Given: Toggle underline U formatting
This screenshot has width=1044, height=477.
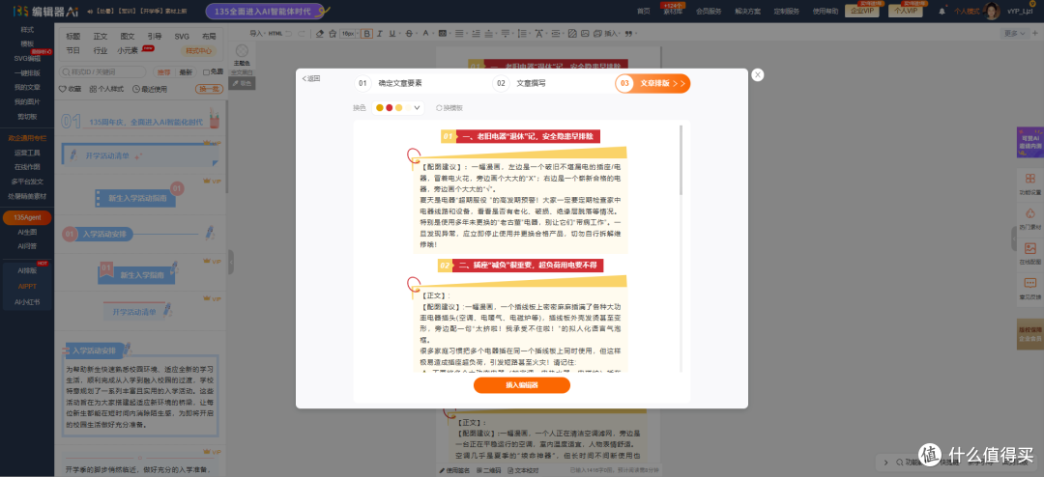Looking at the screenshot, I should (392, 33).
